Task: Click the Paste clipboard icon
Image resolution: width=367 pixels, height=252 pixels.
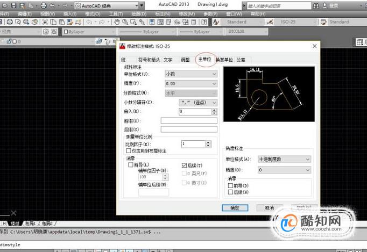Action: [x=62, y=22]
